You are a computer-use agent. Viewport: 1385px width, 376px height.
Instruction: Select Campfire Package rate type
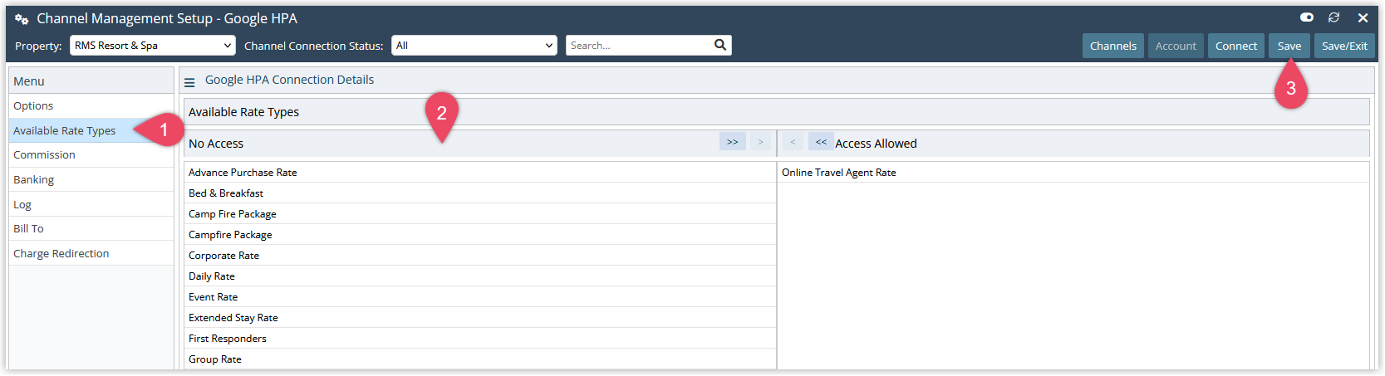[480, 235]
